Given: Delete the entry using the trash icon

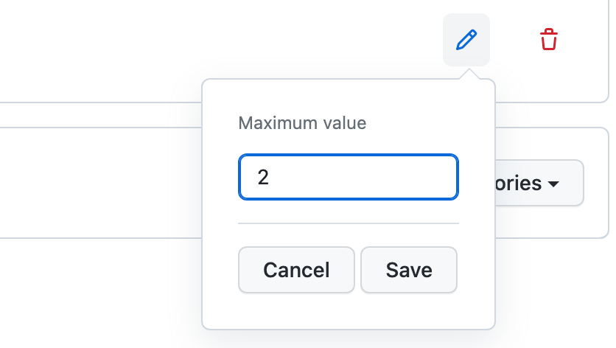Looking at the screenshot, I should pyautogui.click(x=548, y=40).
